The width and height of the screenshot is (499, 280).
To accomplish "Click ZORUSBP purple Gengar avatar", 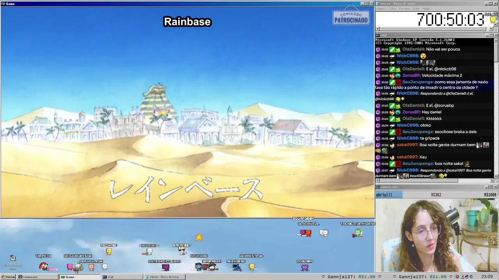I will (x=305, y=267).
